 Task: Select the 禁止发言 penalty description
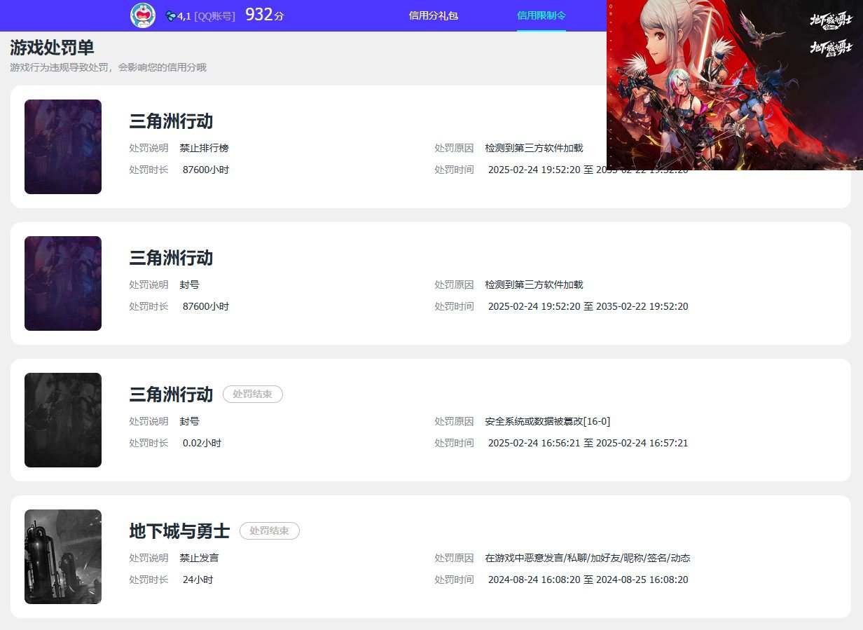point(199,558)
